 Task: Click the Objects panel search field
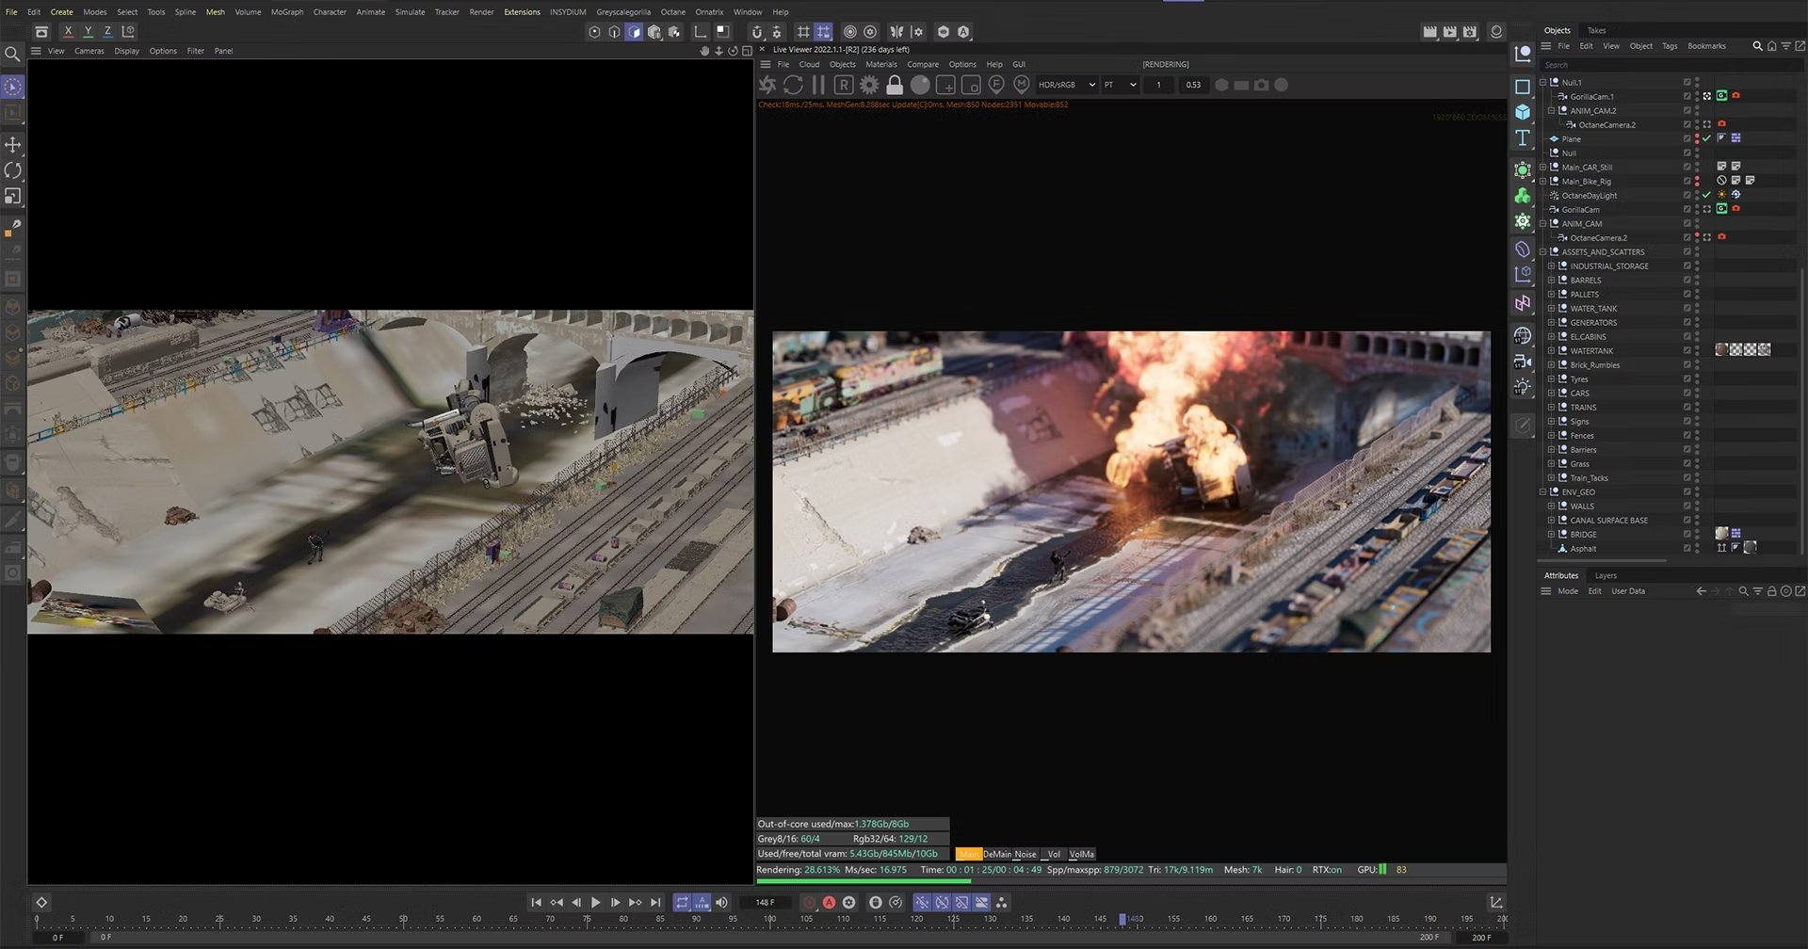coord(1670,65)
